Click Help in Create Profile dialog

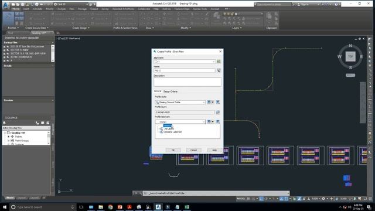[x=214, y=150]
